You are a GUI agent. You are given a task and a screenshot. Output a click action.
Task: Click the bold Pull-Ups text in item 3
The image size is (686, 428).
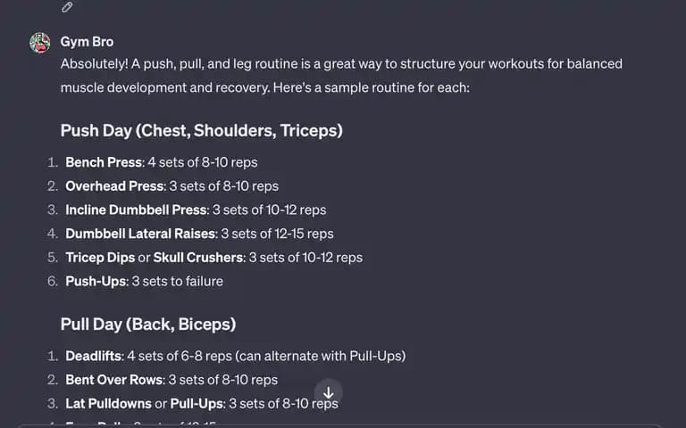(197, 403)
